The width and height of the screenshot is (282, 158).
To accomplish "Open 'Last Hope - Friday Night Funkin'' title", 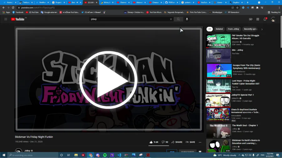I will click(x=246, y=82).
